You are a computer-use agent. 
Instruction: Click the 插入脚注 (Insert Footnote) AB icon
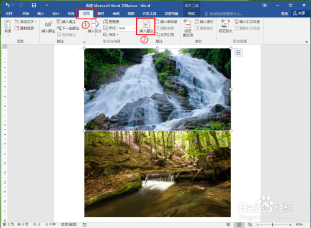coord(48,27)
